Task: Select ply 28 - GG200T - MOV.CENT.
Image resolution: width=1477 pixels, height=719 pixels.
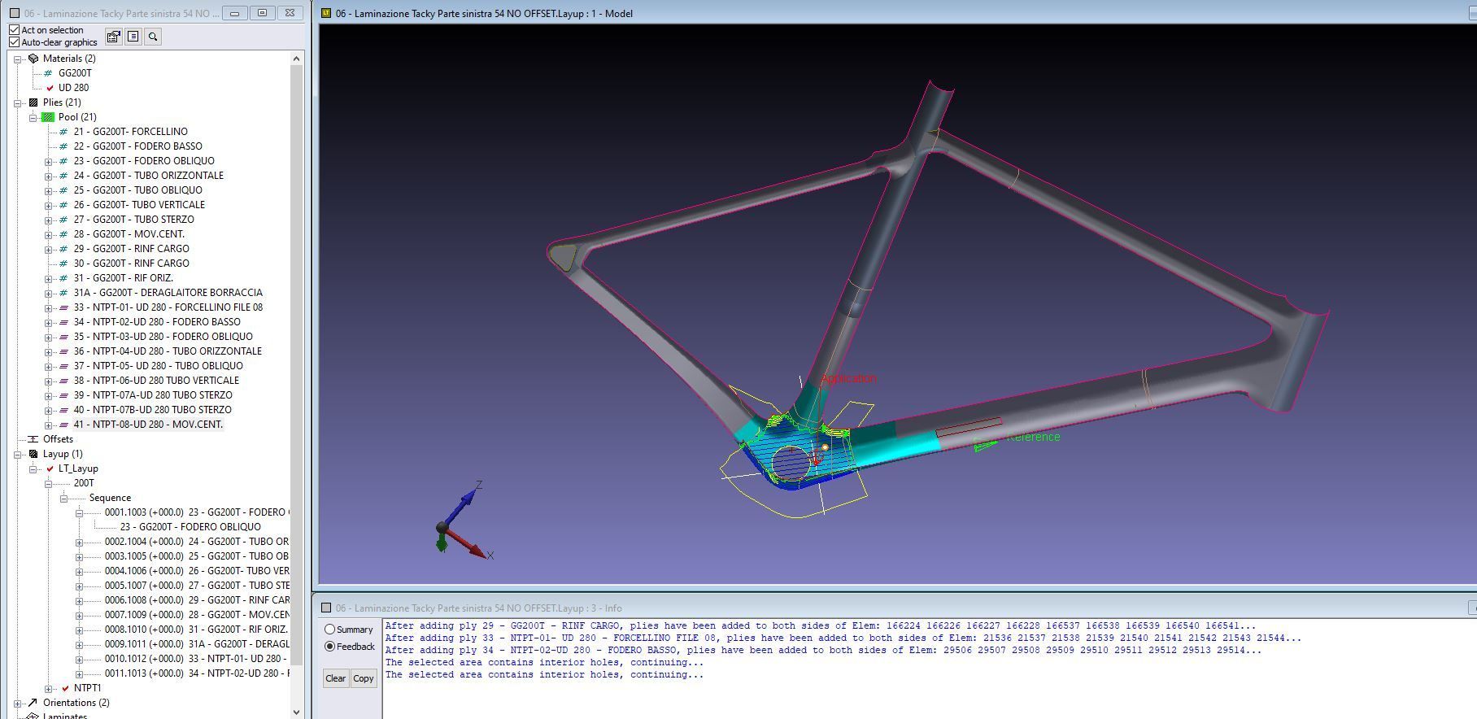Action: (129, 234)
